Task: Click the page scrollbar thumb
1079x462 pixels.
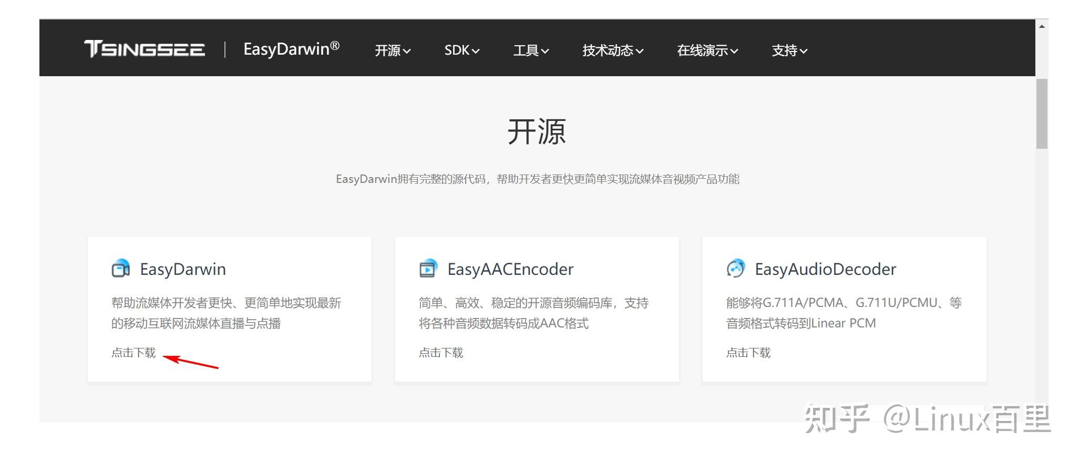Action: tap(1042, 114)
